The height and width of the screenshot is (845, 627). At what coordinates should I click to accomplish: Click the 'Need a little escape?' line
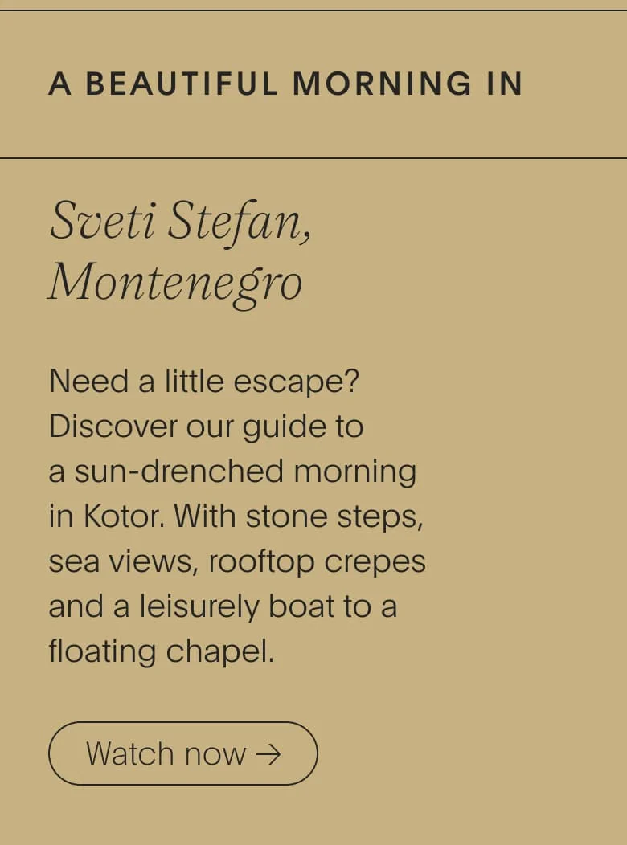(204, 381)
